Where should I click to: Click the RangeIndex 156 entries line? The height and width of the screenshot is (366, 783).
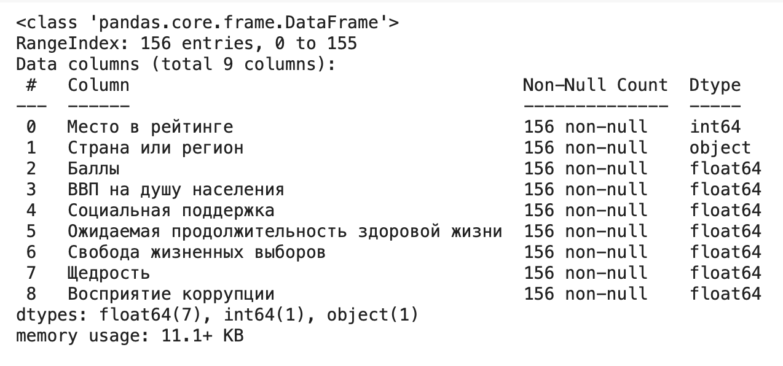[x=186, y=44]
